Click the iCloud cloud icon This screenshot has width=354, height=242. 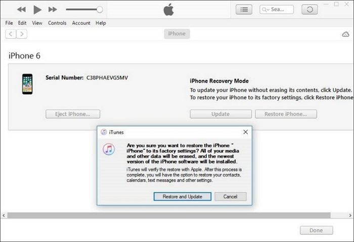pos(345,34)
